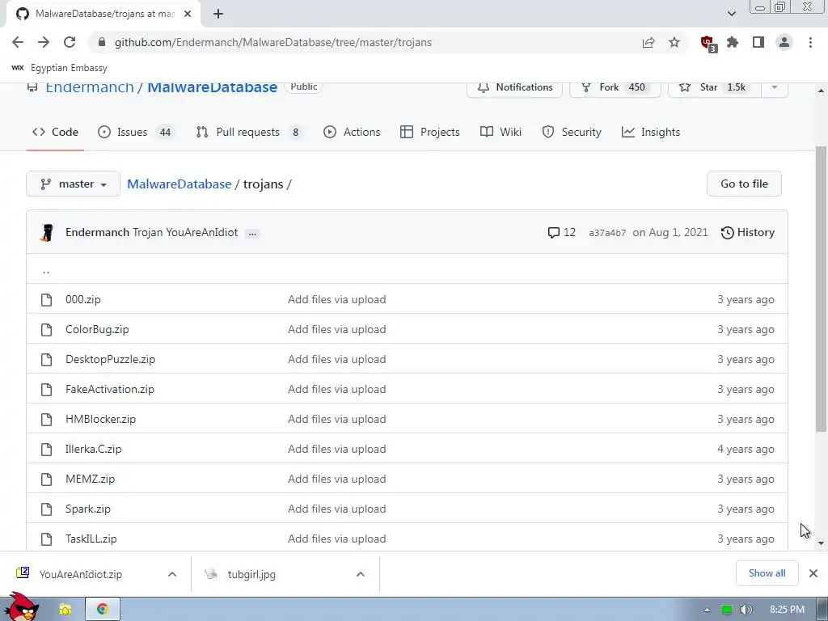This screenshot has height=621, width=828.
Task: Bookmark this page with the star icon
Action: point(674,42)
